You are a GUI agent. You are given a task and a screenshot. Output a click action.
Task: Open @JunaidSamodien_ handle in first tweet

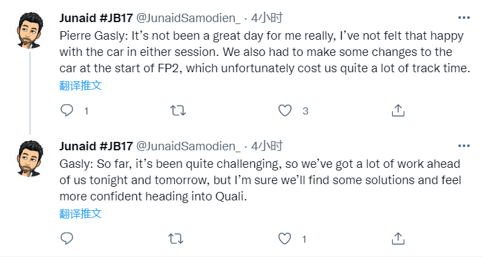[188, 18]
